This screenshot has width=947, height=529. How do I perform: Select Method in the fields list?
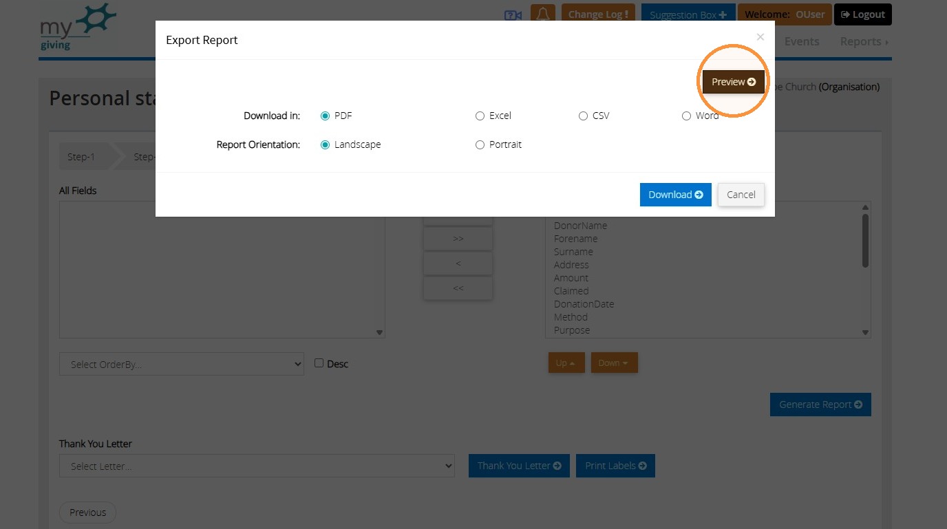pyautogui.click(x=571, y=317)
